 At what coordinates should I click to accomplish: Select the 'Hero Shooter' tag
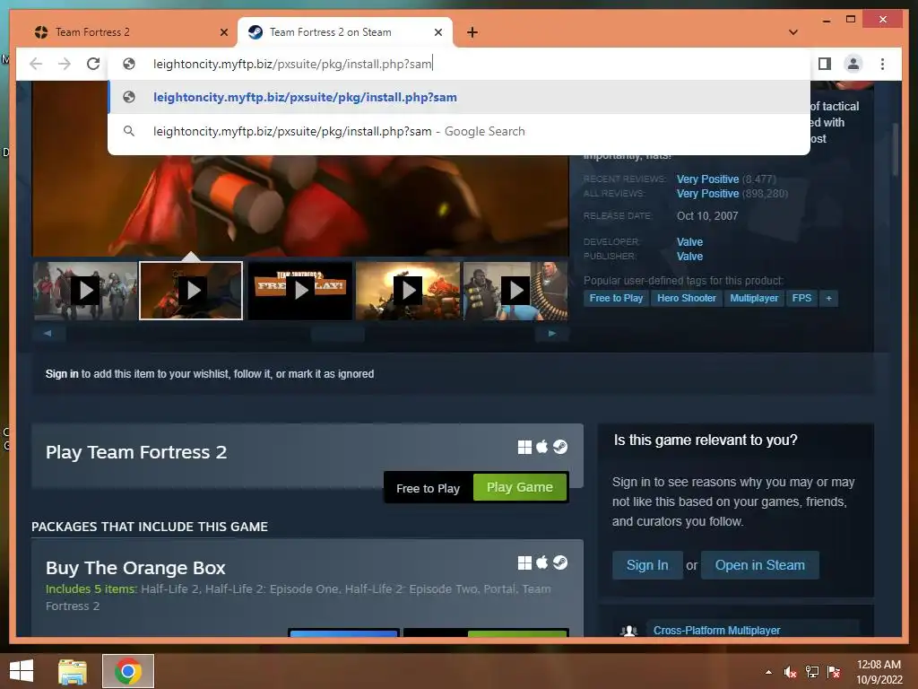686,298
